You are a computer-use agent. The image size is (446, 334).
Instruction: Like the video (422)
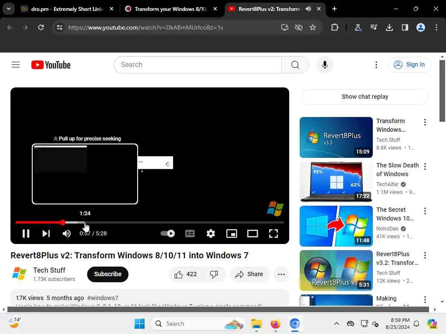(186, 274)
